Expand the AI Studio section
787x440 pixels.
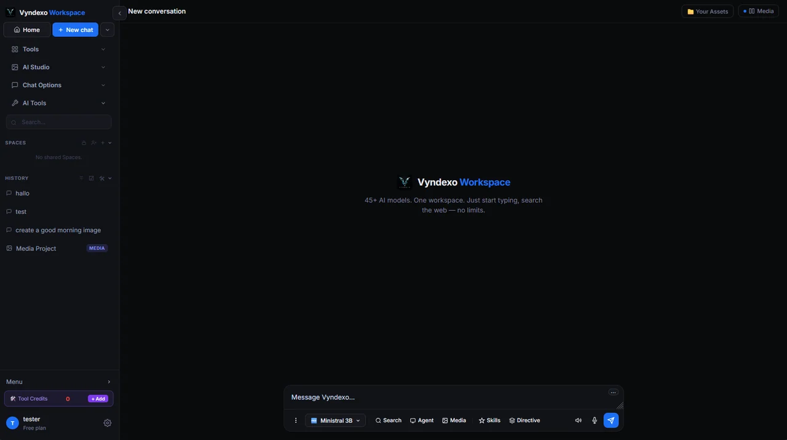coord(58,67)
